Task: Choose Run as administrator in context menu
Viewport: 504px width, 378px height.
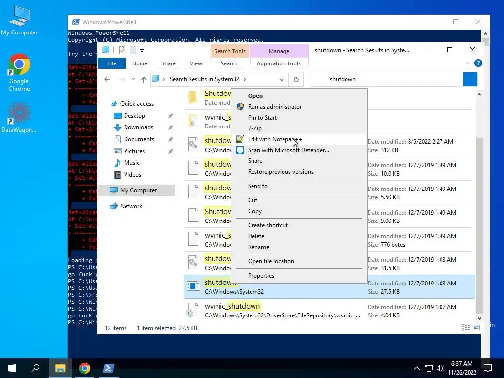Action: click(x=299, y=107)
